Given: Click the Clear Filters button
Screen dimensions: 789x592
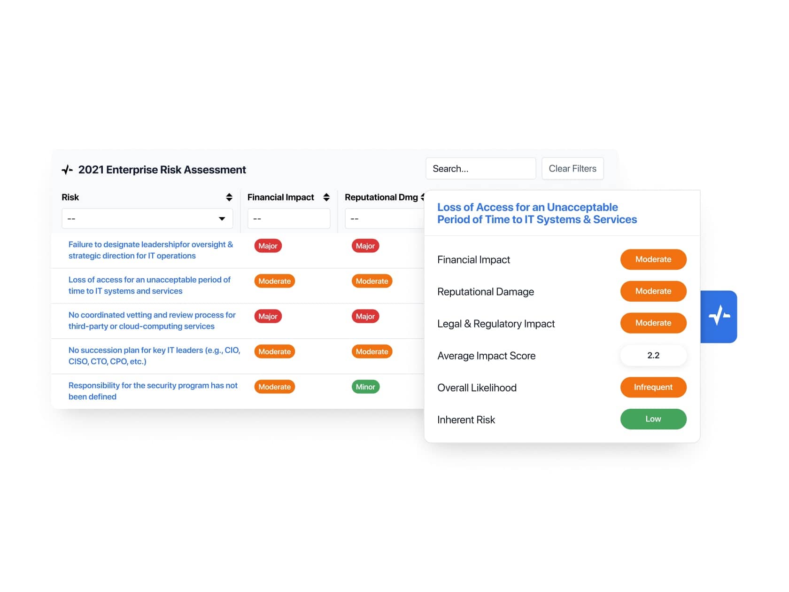Looking at the screenshot, I should 572,169.
